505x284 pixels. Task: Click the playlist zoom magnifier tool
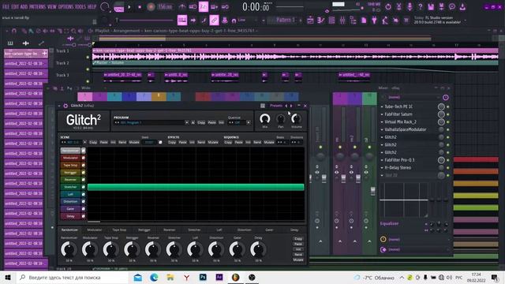pyautogui.click(x=73, y=31)
